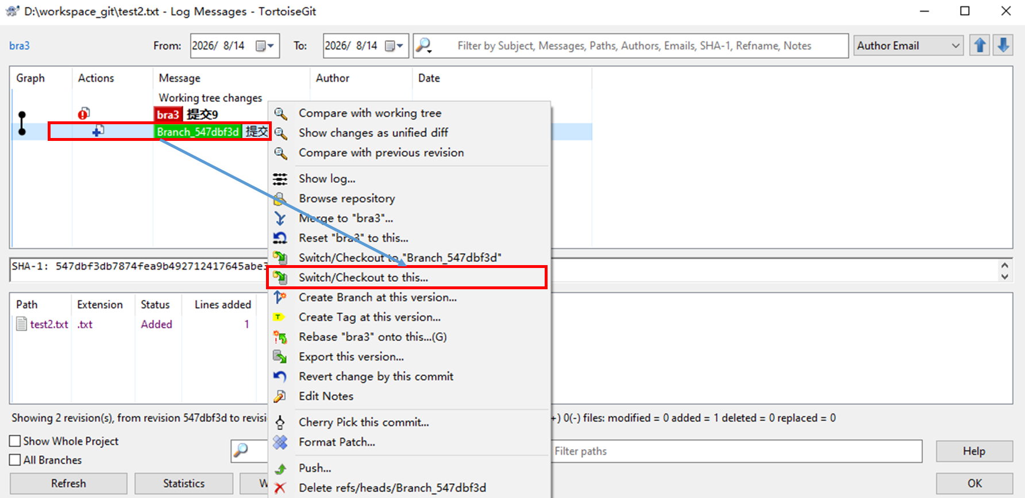1025x498 pixels.
Task: Choose Switch/Checkout to this... menu entry
Action: pyautogui.click(x=407, y=278)
